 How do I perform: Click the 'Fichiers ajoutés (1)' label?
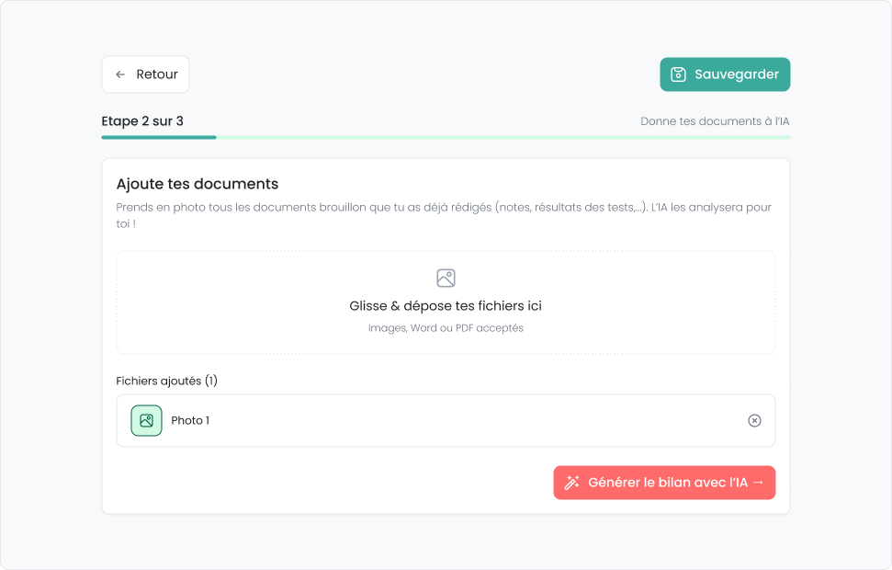click(x=166, y=381)
